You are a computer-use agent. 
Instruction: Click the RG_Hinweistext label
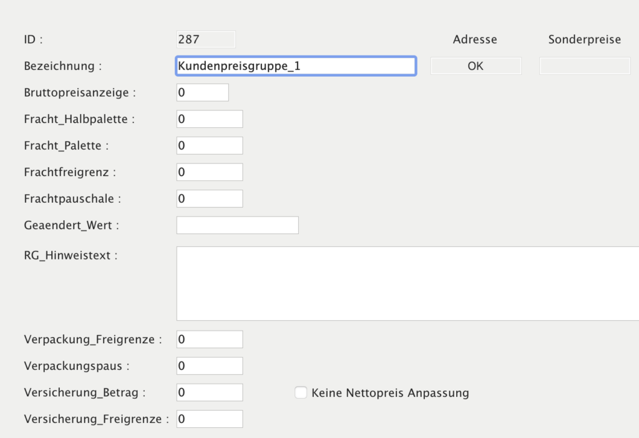pos(70,255)
